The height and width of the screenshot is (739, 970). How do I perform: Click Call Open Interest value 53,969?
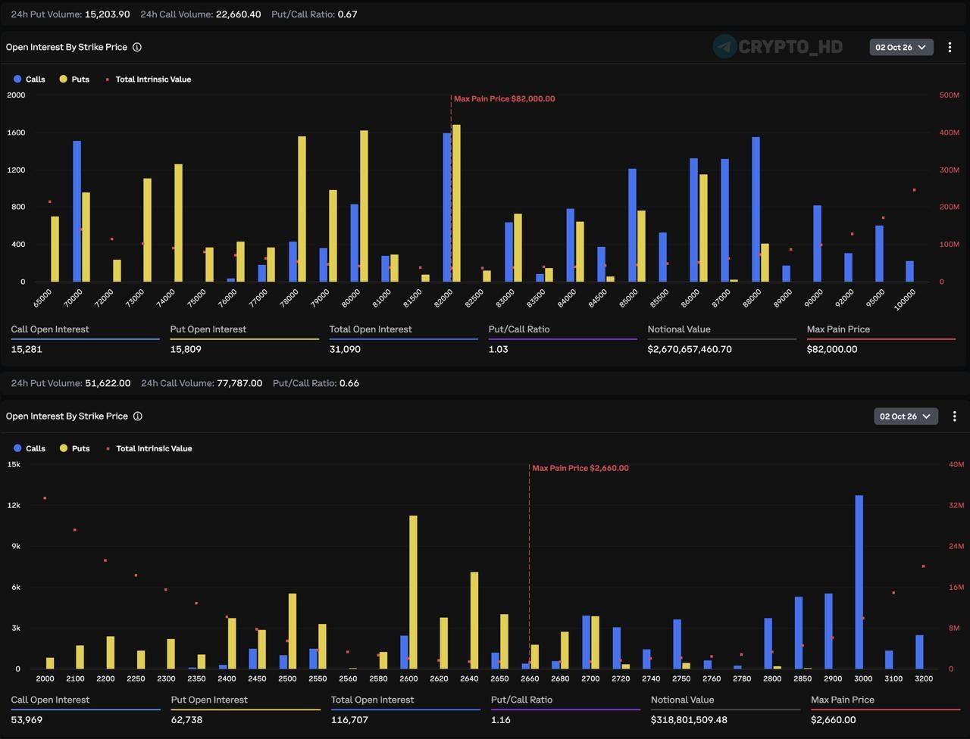[x=27, y=720]
